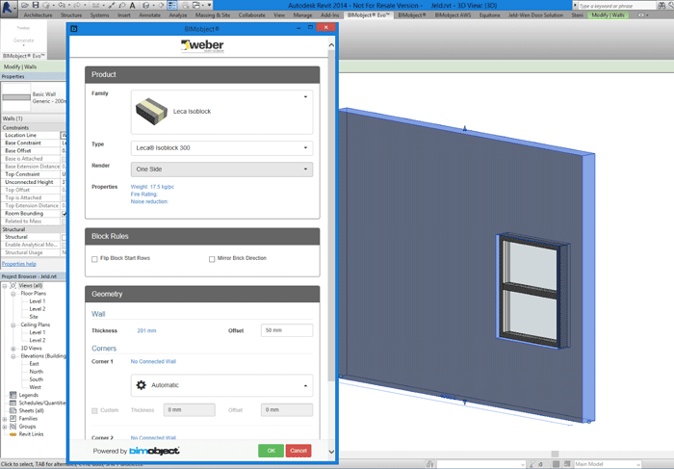The image size is (674, 469).
Task: Select the Revit Links icon in Project Browser
Action: coord(12,434)
